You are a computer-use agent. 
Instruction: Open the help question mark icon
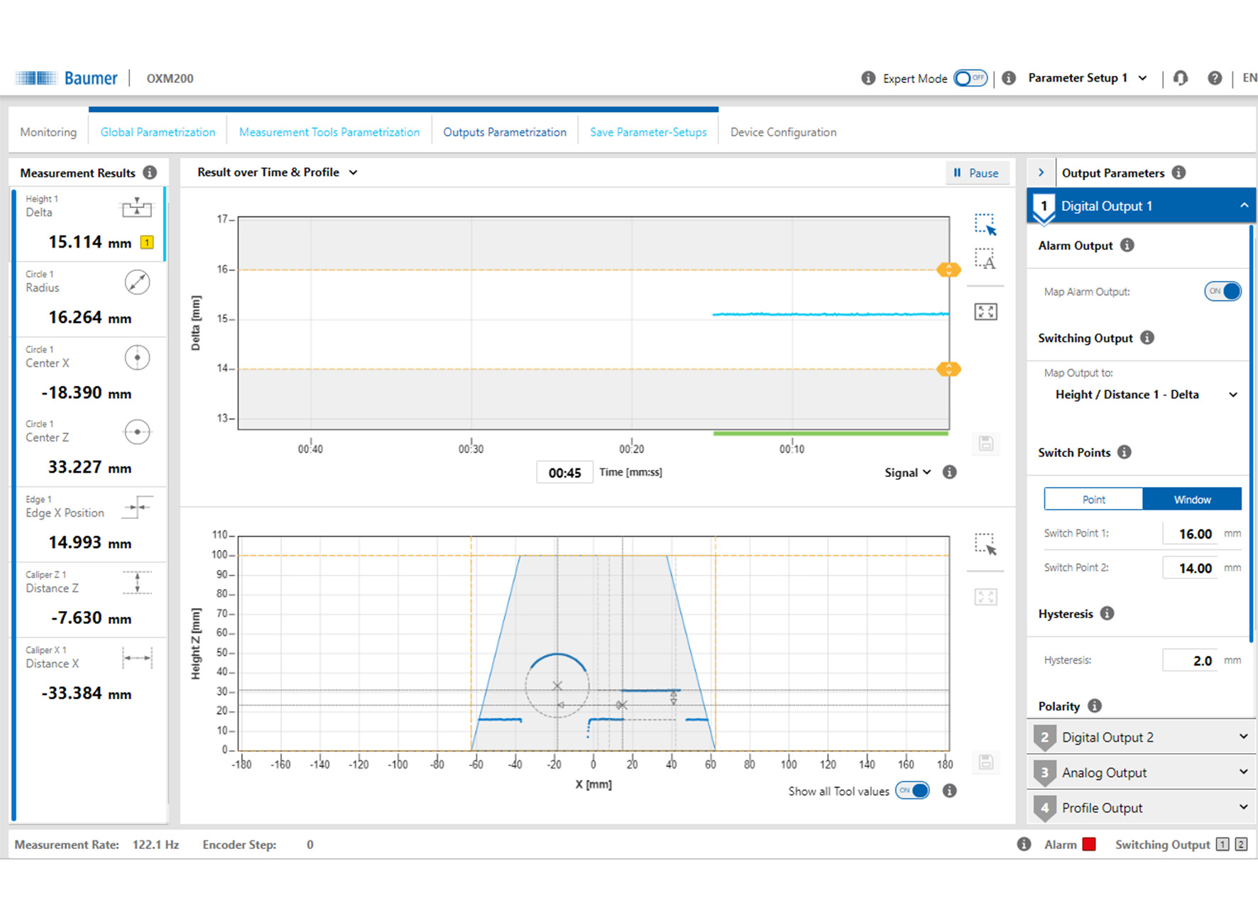coord(1215,78)
